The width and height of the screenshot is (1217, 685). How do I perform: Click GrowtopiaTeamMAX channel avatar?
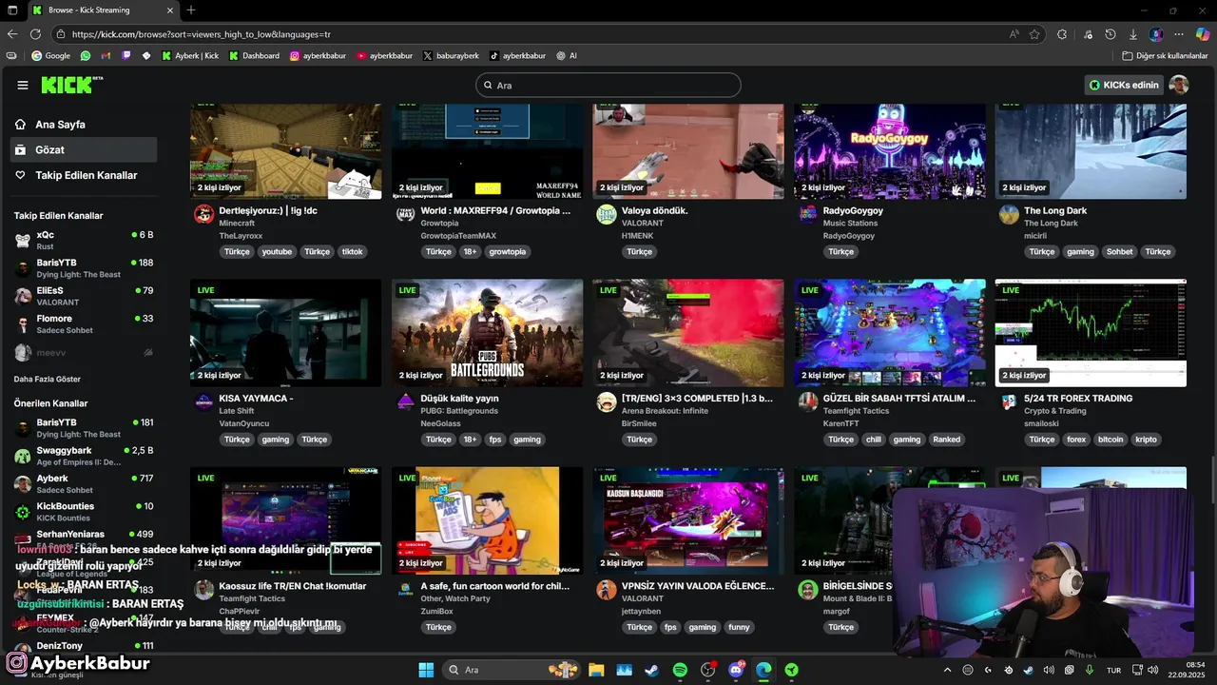[405, 214]
